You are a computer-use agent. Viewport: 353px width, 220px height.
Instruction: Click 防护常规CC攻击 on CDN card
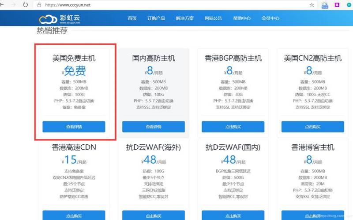coord(74,197)
